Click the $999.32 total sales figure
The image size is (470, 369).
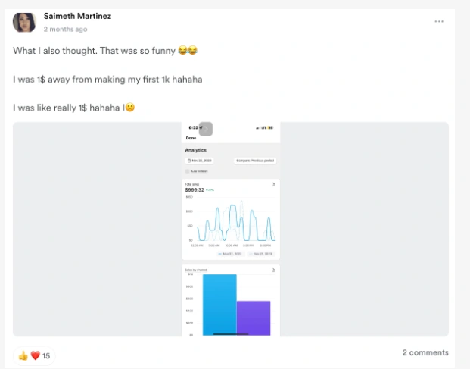(195, 189)
